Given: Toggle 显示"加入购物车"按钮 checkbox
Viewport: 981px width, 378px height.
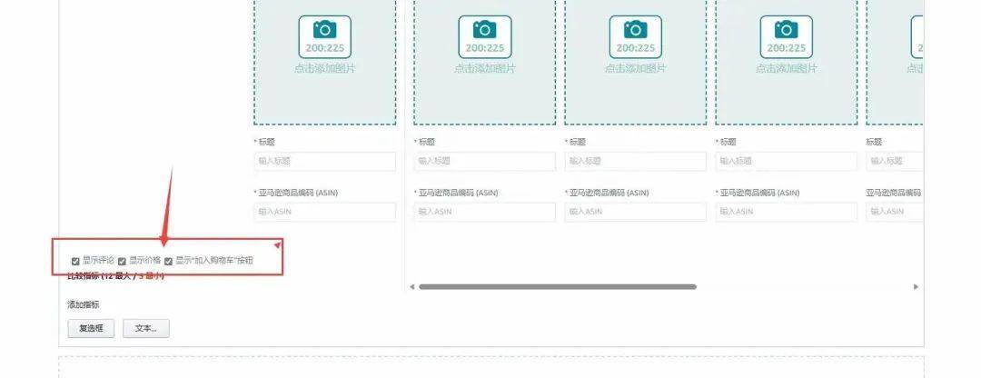Looking at the screenshot, I should tap(168, 262).
